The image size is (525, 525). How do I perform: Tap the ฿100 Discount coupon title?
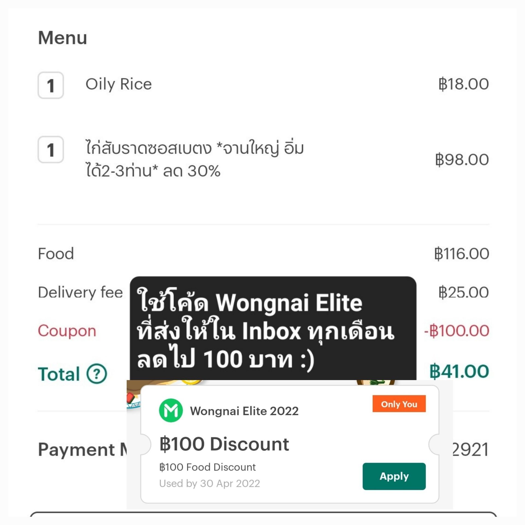point(224,444)
